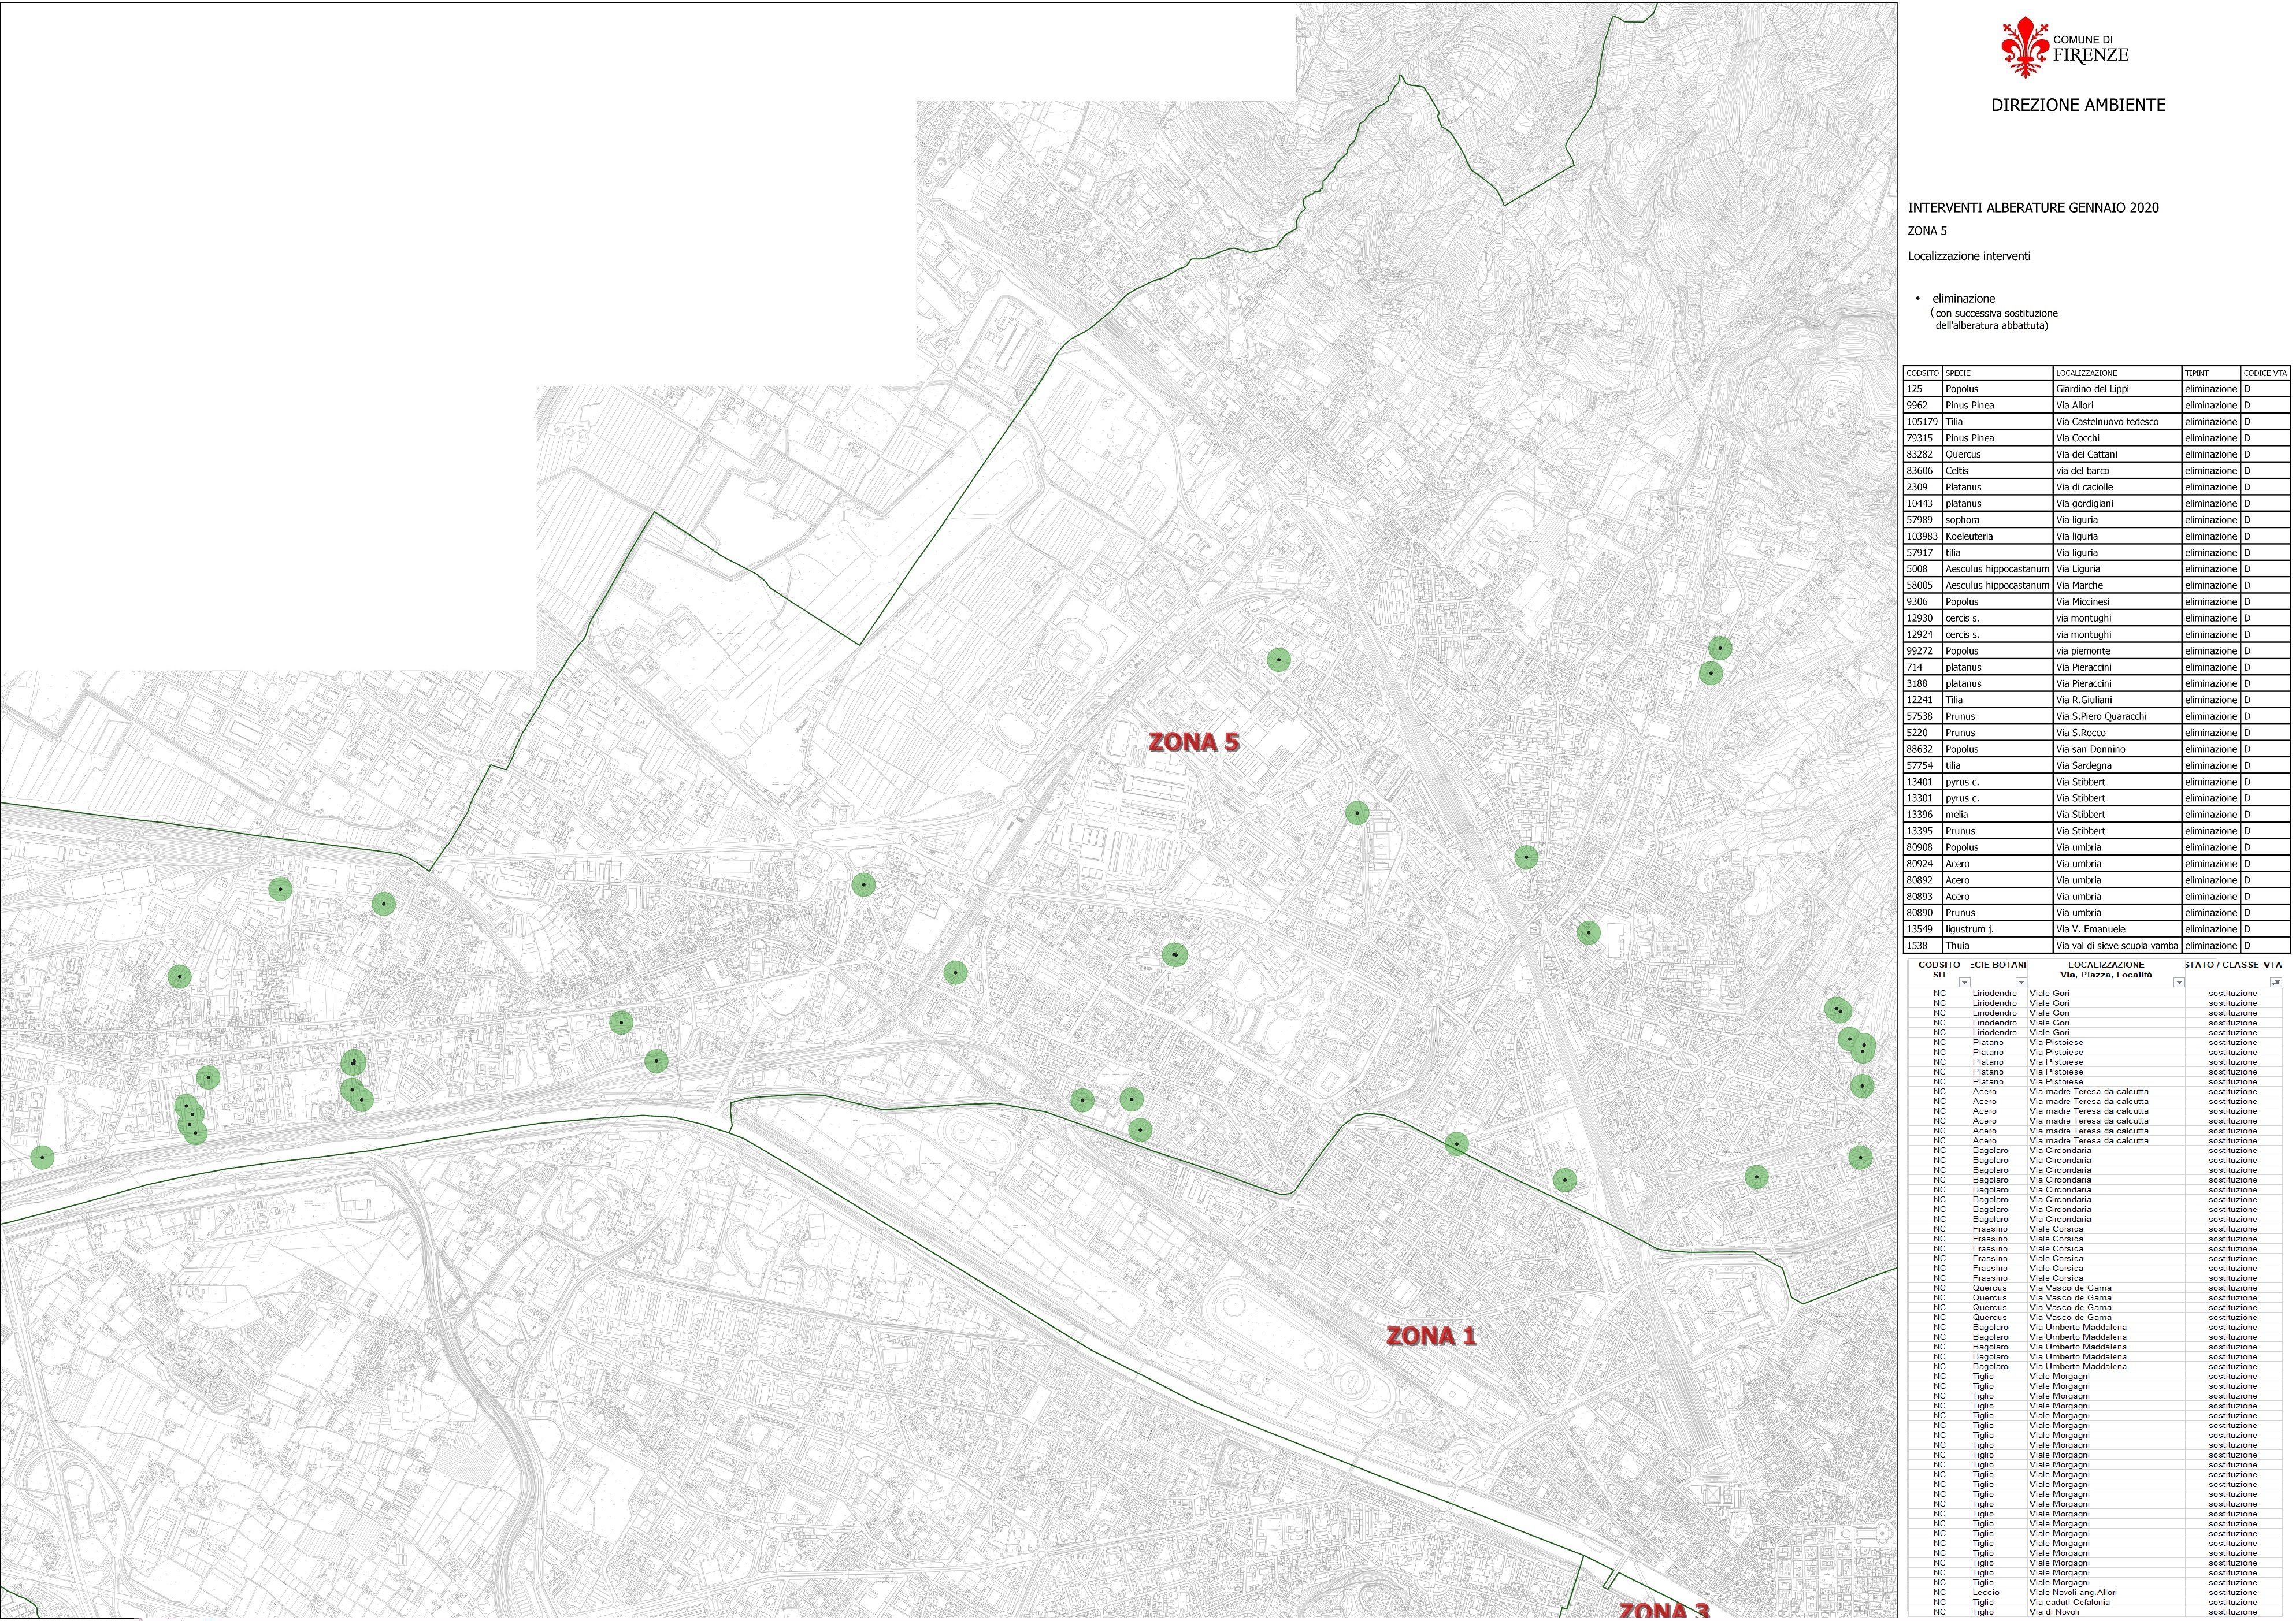This screenshot has height=1621, width=2296.
Task: Click the ZONA 5 map label
Action: click(x=1193, y=742)
